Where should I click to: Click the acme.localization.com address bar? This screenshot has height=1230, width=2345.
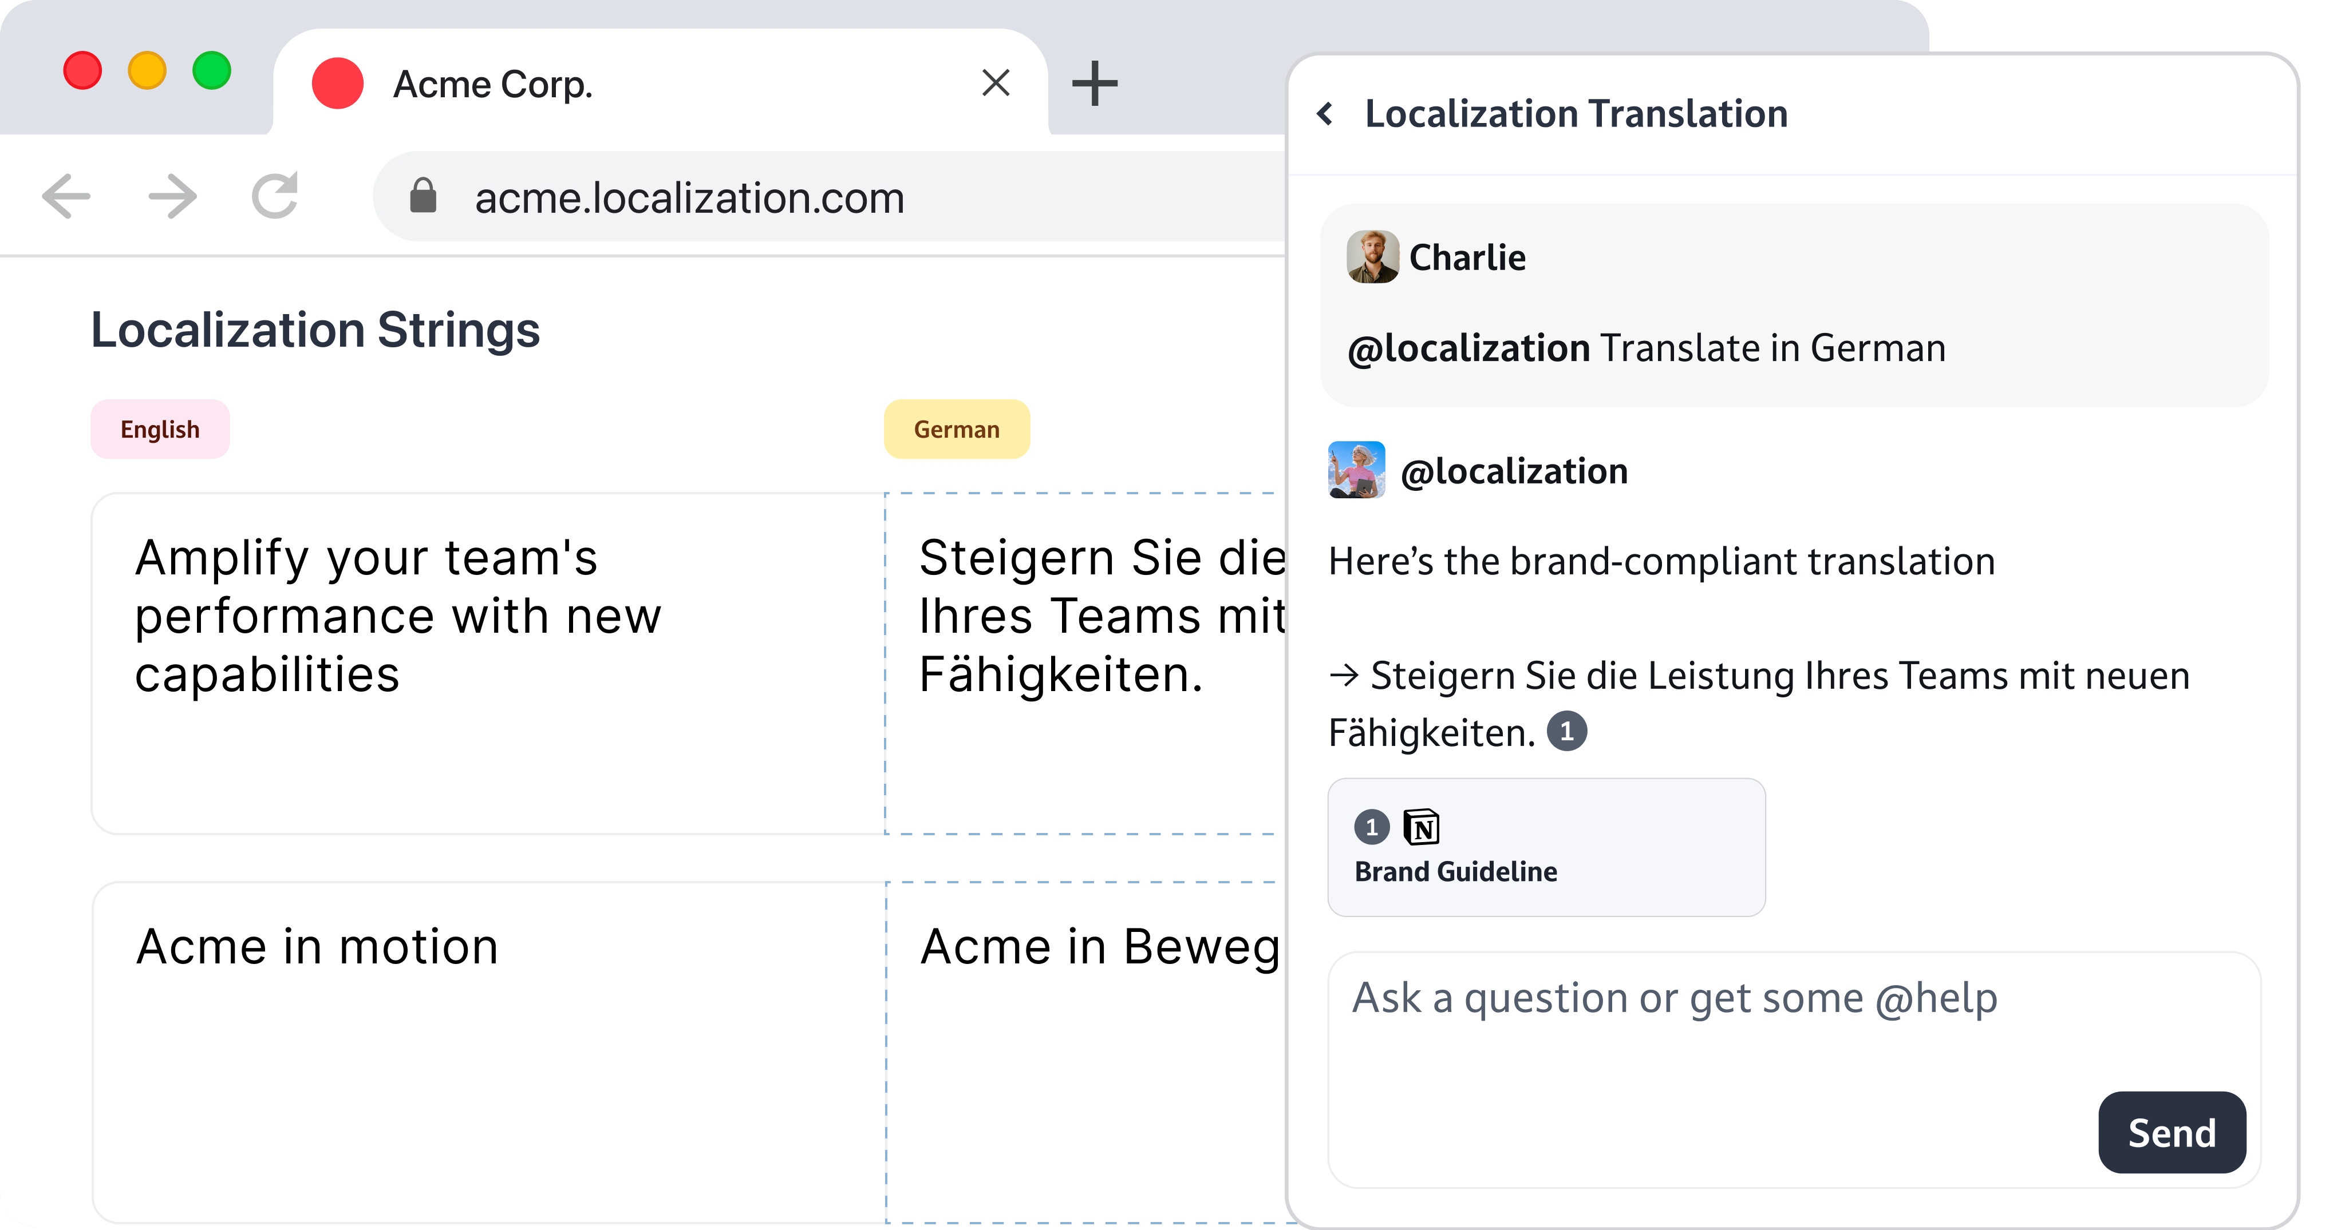click(x=828, y=196)
